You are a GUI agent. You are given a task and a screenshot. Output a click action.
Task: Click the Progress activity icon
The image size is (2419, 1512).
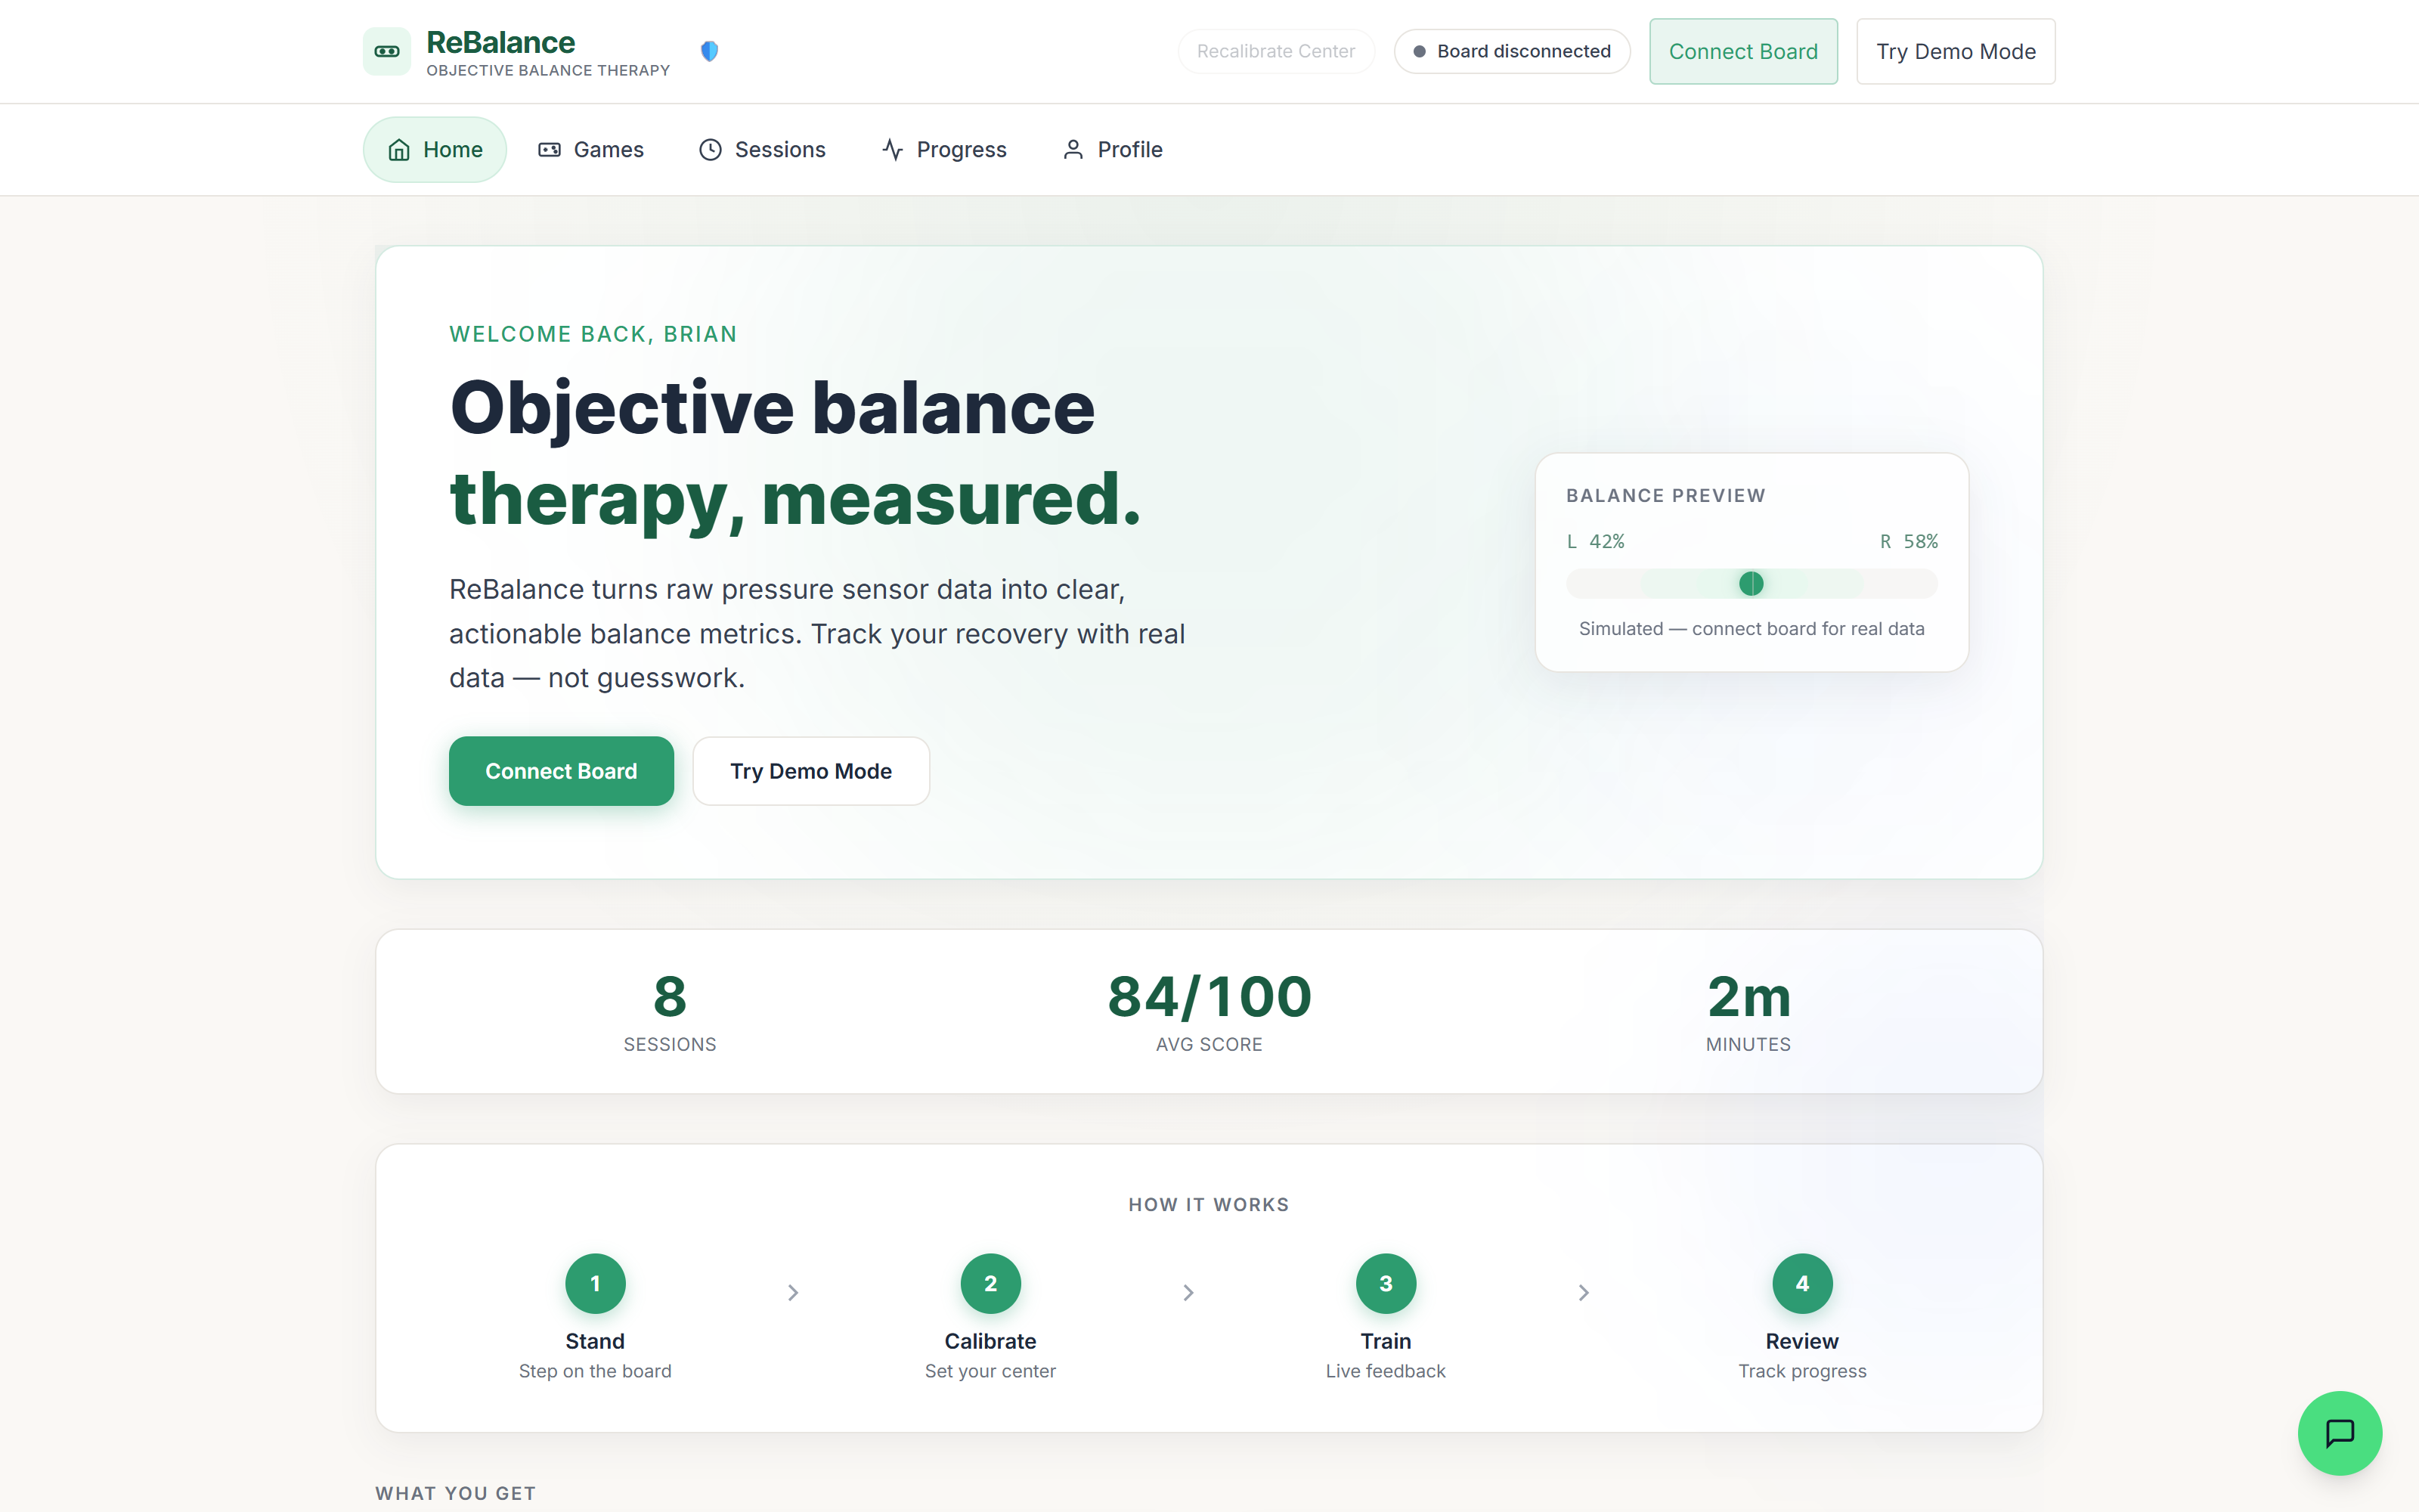pos(893,150)
